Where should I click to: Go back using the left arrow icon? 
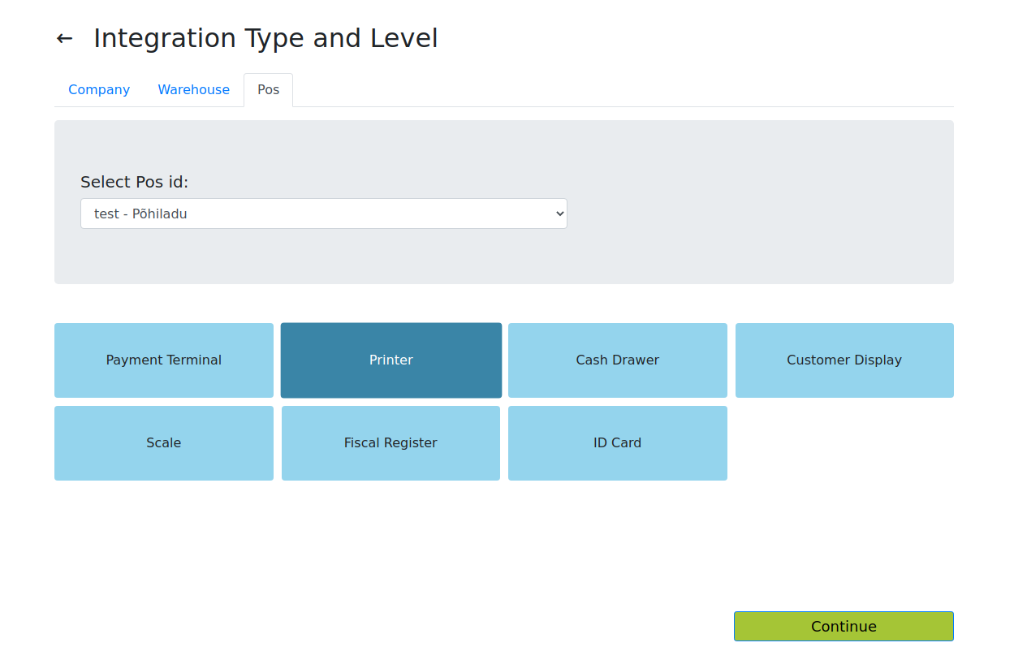(65, 38)
